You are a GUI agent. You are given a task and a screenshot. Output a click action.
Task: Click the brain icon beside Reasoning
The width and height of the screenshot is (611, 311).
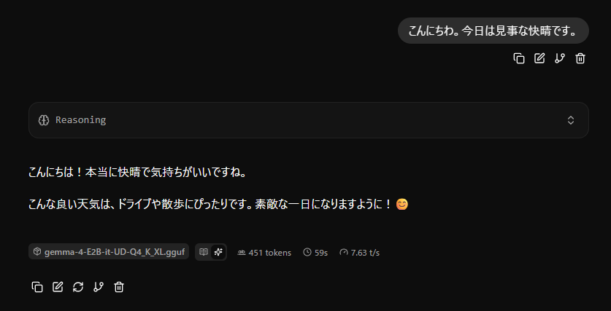click(x=44, y=120)
